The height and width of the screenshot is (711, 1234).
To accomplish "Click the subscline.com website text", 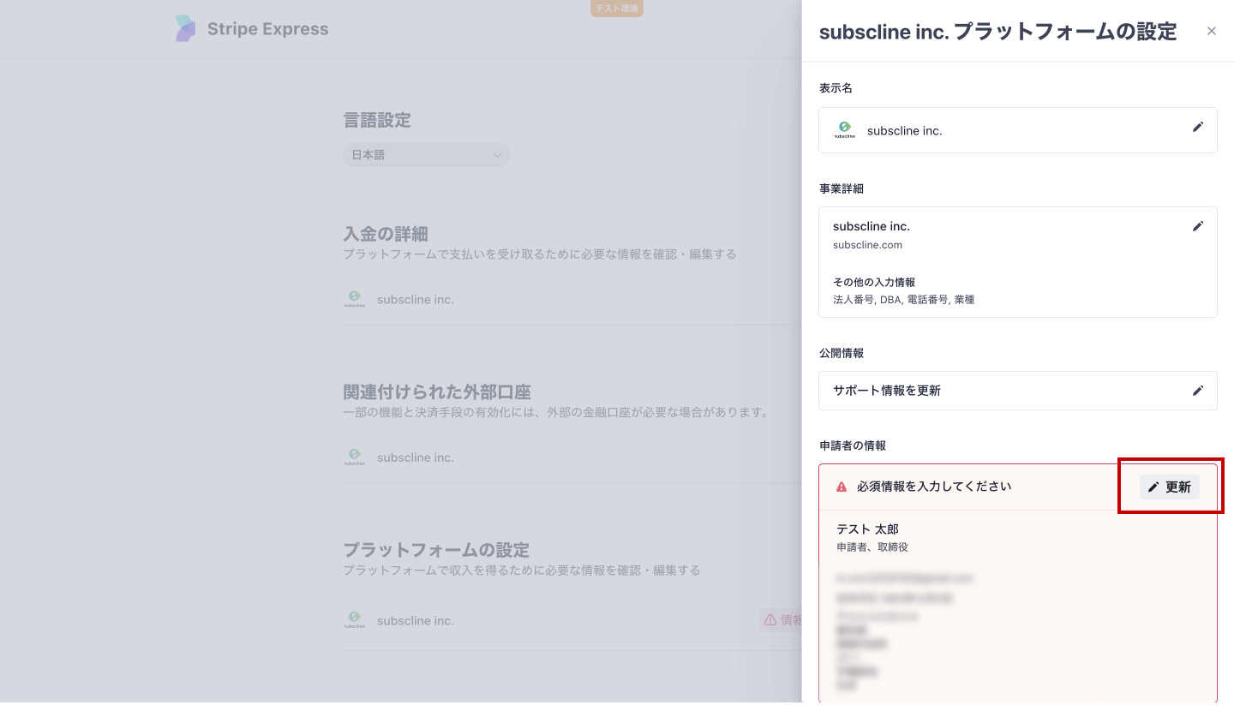I will 867,245.
